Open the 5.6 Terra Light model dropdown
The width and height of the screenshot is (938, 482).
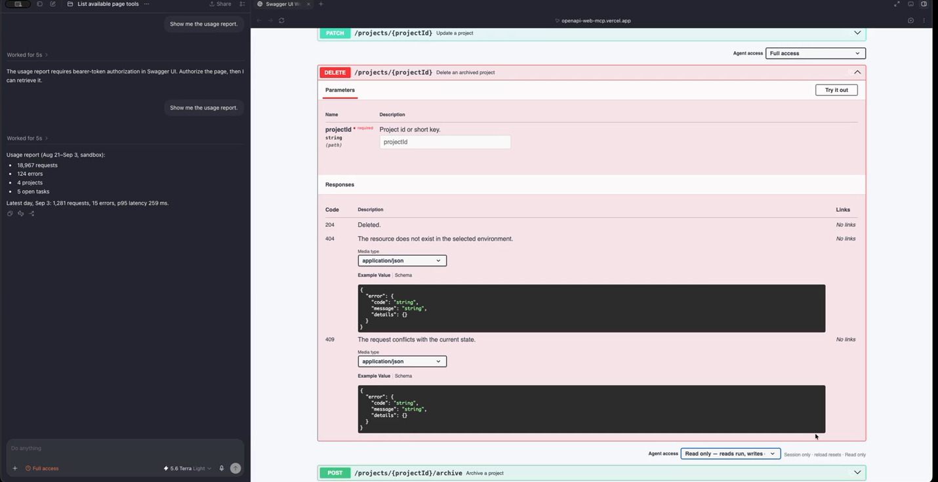187,468
